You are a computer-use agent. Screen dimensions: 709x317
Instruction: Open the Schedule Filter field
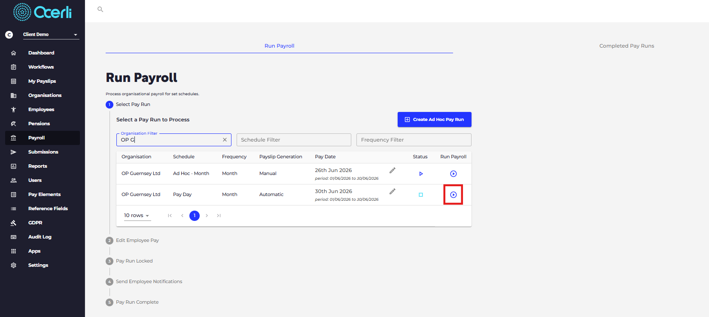294,140
